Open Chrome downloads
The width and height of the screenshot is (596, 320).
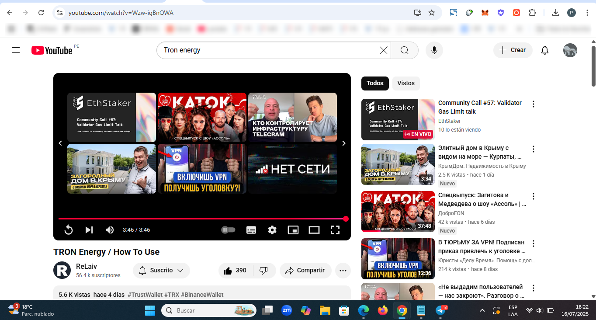pyautogui.click(x=556, y=13)
